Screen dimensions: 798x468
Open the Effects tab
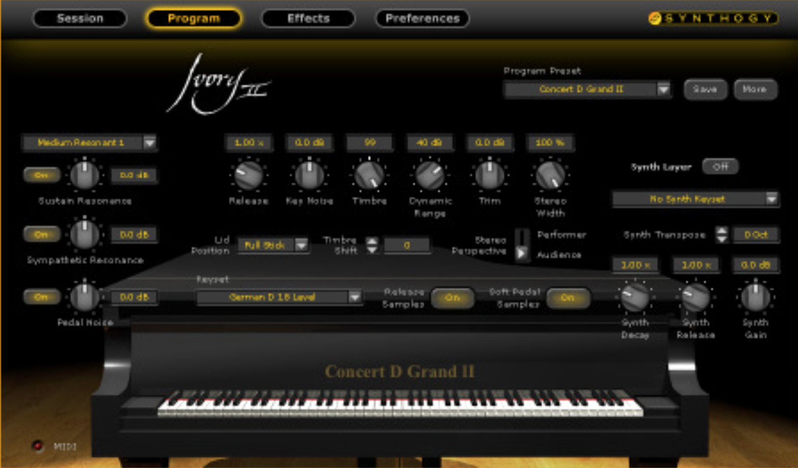308,18
